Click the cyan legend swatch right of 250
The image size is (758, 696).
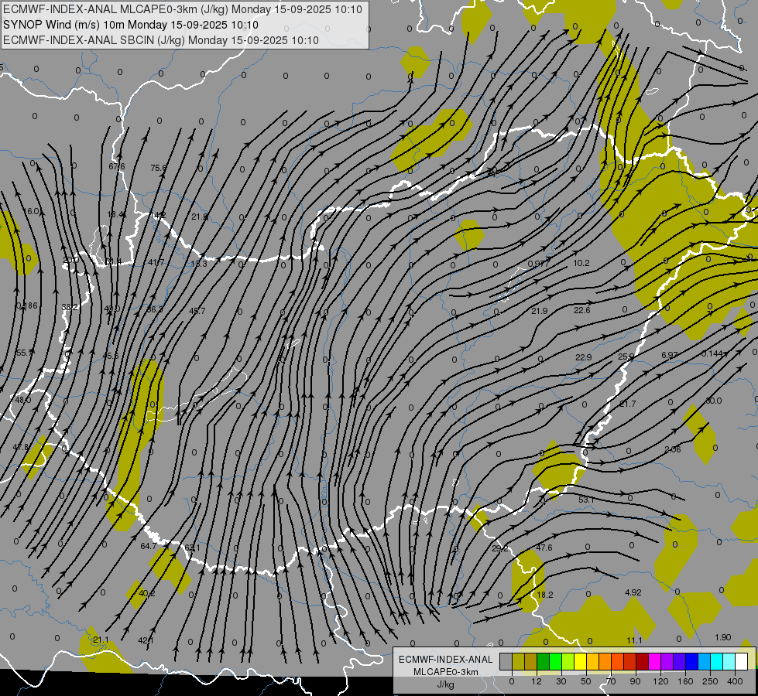point(717,661)
